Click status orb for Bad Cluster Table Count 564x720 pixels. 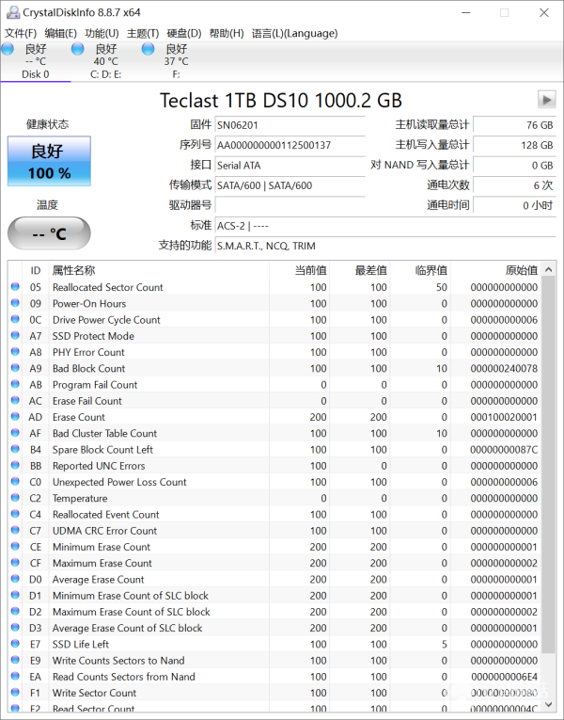tap(15, 433)
